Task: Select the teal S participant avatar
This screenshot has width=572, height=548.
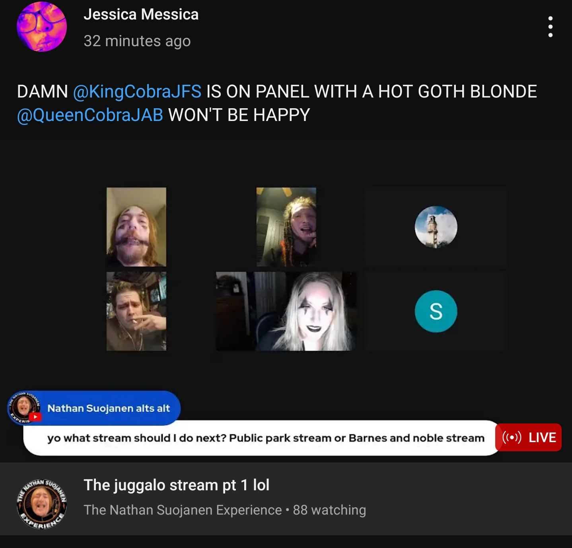Action: (x=436, y=311)
